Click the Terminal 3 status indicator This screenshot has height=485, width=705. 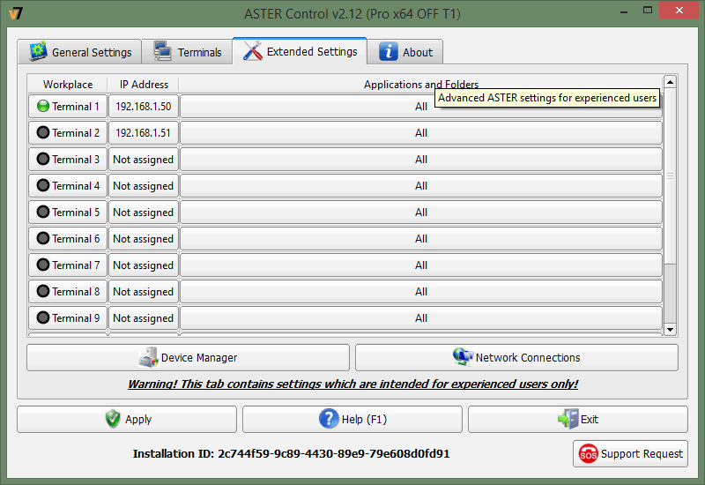[42, 160]
